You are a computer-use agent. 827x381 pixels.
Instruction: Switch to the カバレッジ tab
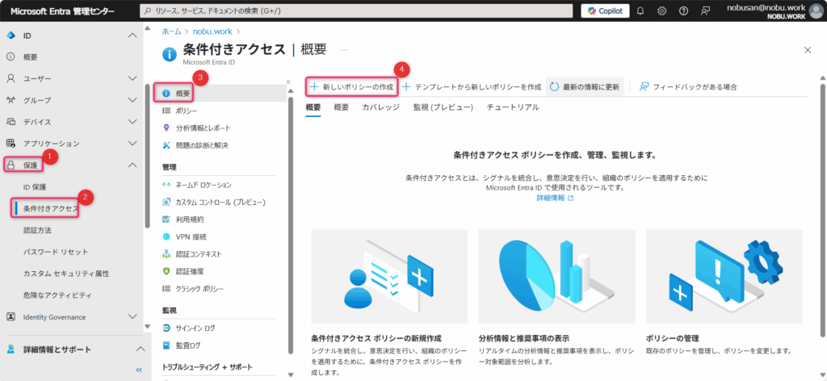click(380, 107)
